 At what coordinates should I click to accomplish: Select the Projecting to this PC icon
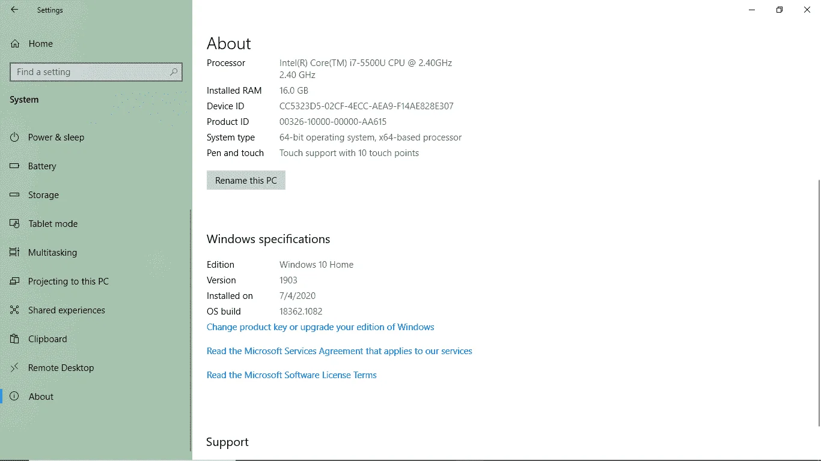click(x=15, y=282)
